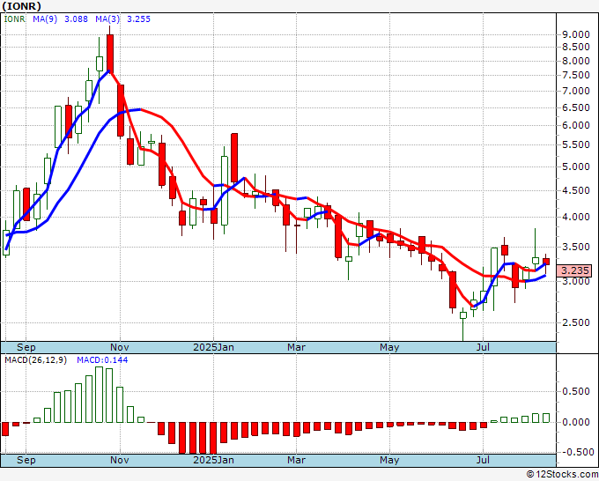Screen dimensions: 599x481
Task: Click the 2.500 price axis label
Action: tap(576, 322)
